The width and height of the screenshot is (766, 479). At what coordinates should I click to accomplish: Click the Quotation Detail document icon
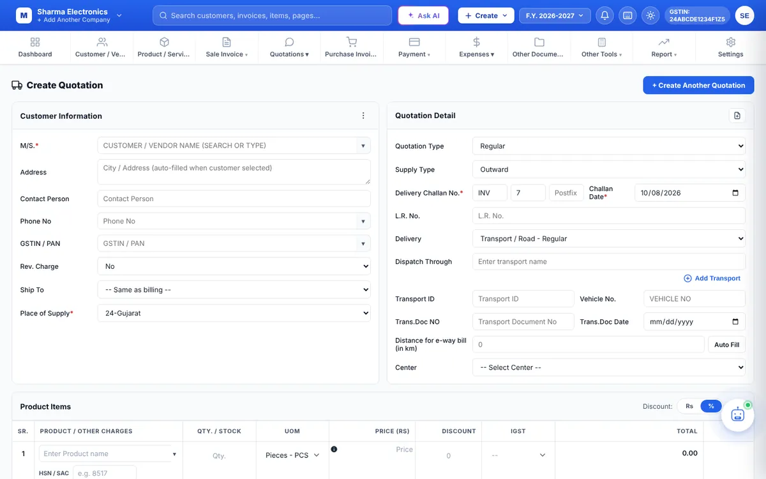[737, 116]
